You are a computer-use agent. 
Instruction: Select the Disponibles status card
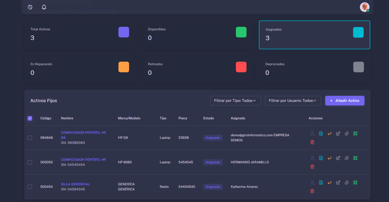[x=197, y=35]
